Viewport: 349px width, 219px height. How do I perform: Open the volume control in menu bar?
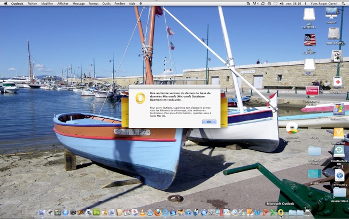[282, 4]
